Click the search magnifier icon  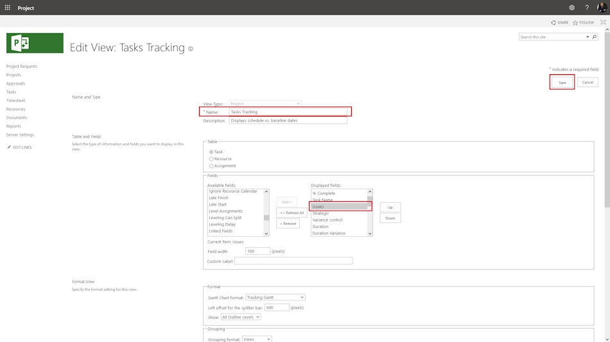595,37
